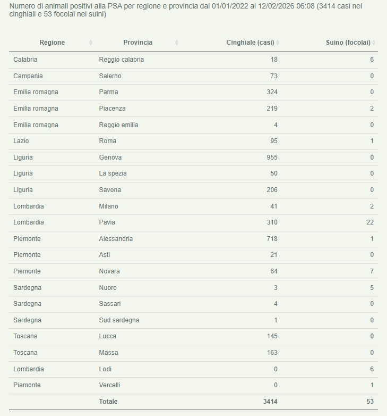Click the 22 pig outbreaks value

[x=370, y=222]
